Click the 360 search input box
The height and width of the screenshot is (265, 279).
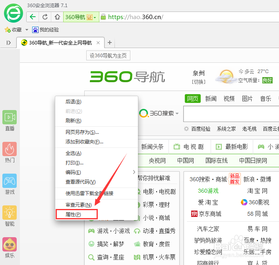point(231,114)
